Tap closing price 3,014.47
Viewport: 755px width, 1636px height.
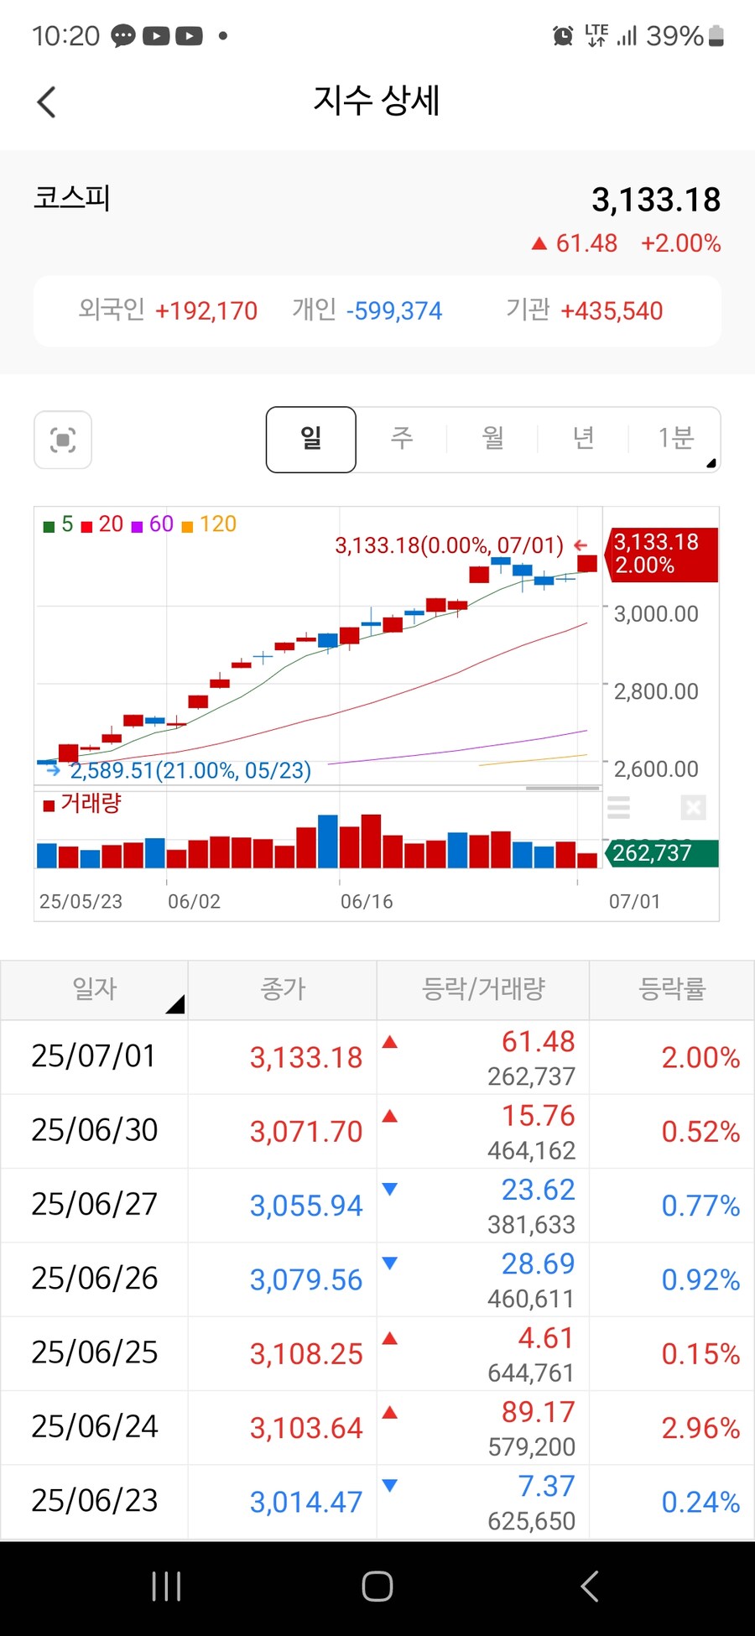coord(306,1502)
